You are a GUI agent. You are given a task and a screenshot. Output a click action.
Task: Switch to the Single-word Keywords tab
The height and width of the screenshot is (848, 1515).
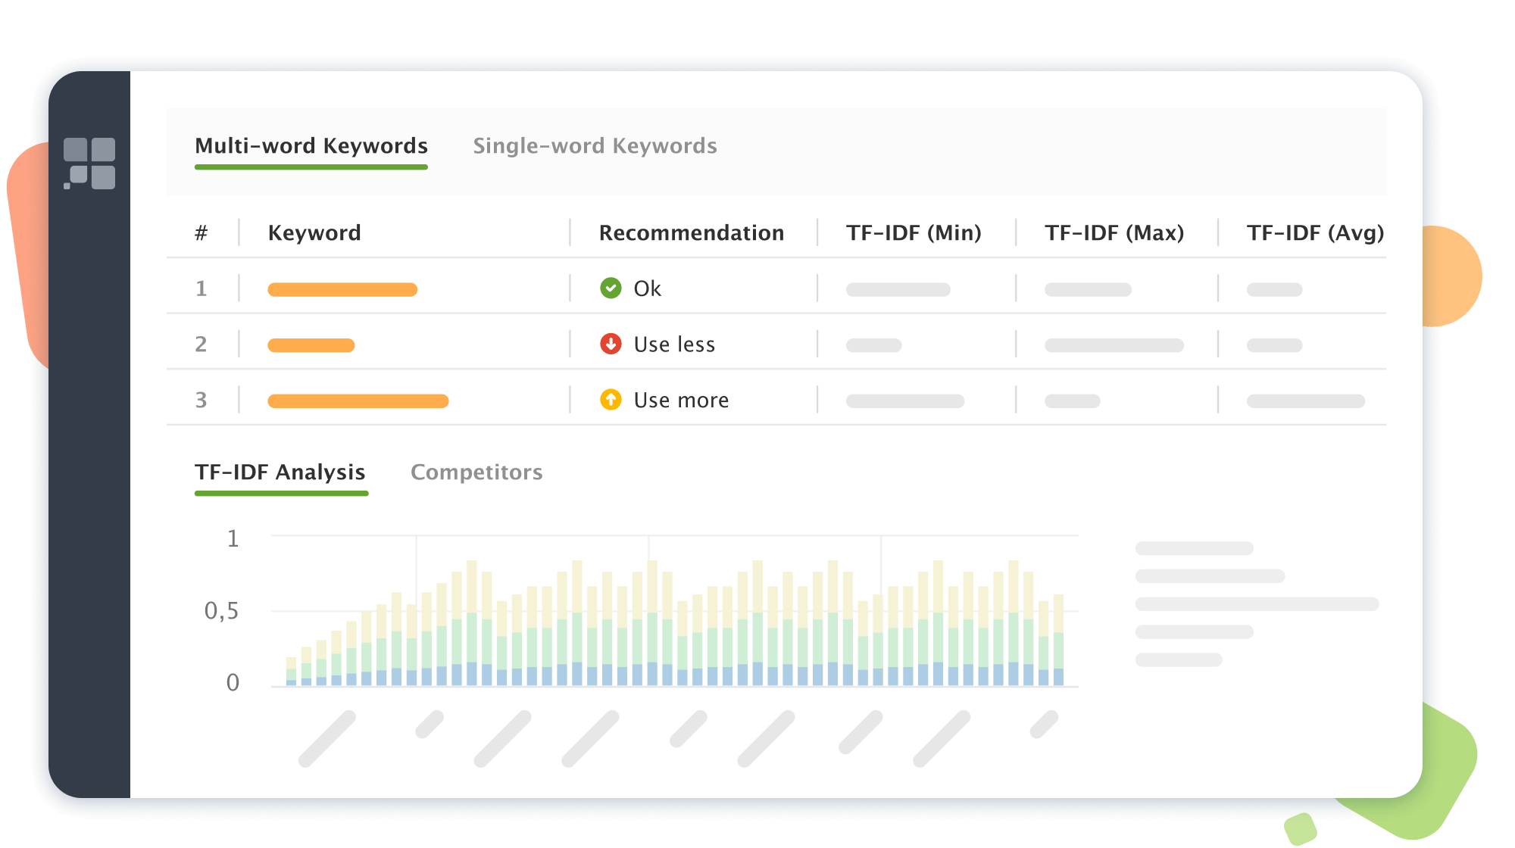(x=595, y=145)
